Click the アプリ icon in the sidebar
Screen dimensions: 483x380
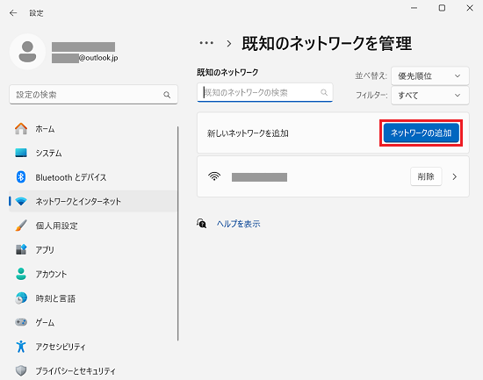tap(21, 249)
